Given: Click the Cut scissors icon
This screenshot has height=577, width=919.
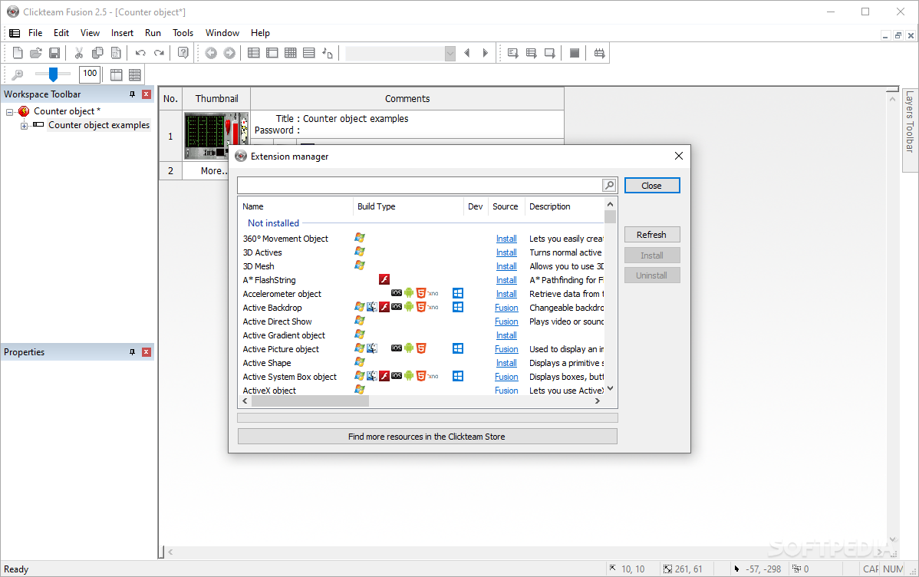Looking at the screenshot, I should (x=78, y=54).
